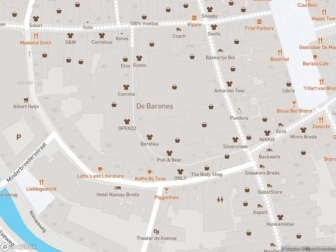Click the Piggenhuis cocktail glass icon
Viewport: 336px width, 252px height.
[x=166, y=190]
